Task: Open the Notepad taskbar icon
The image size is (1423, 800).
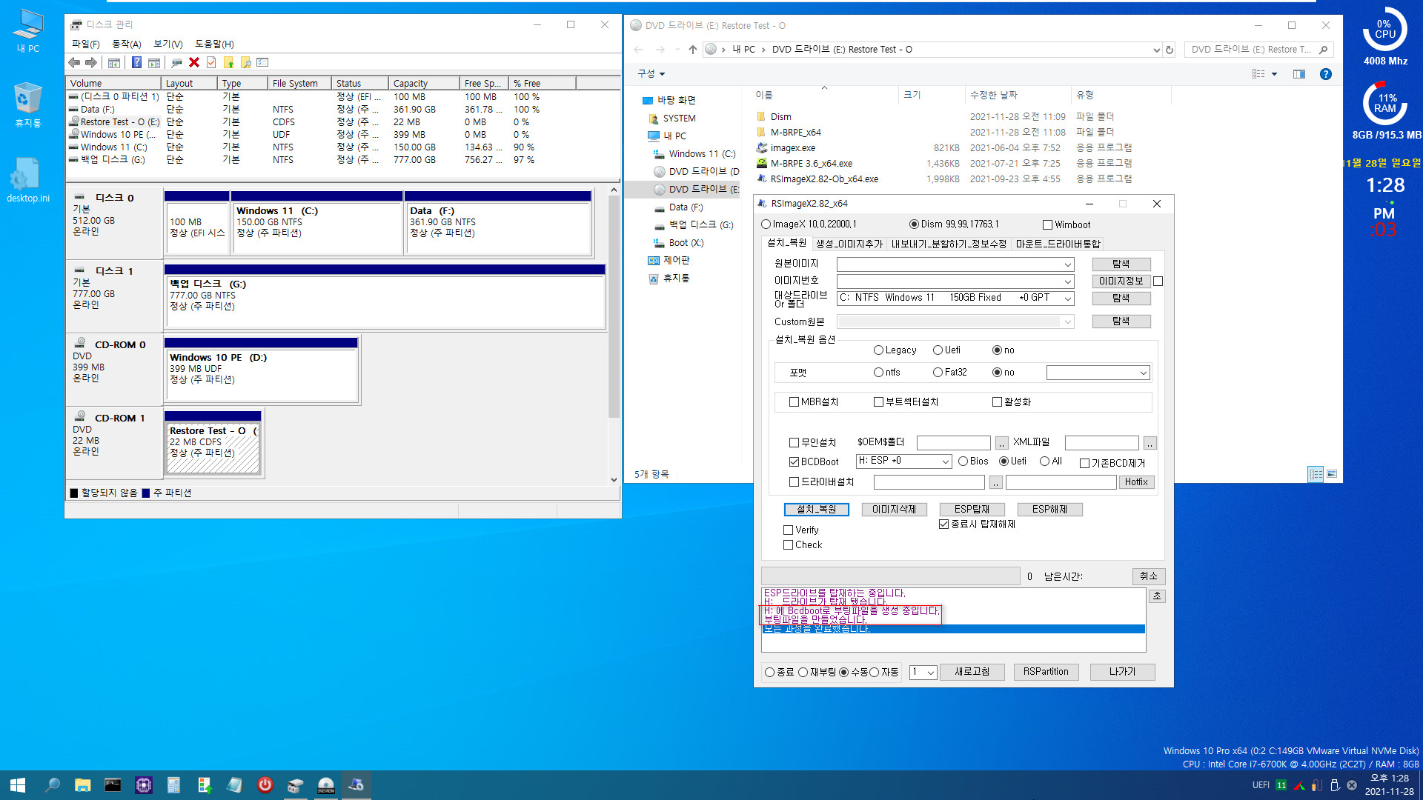Action: [234, 785]
